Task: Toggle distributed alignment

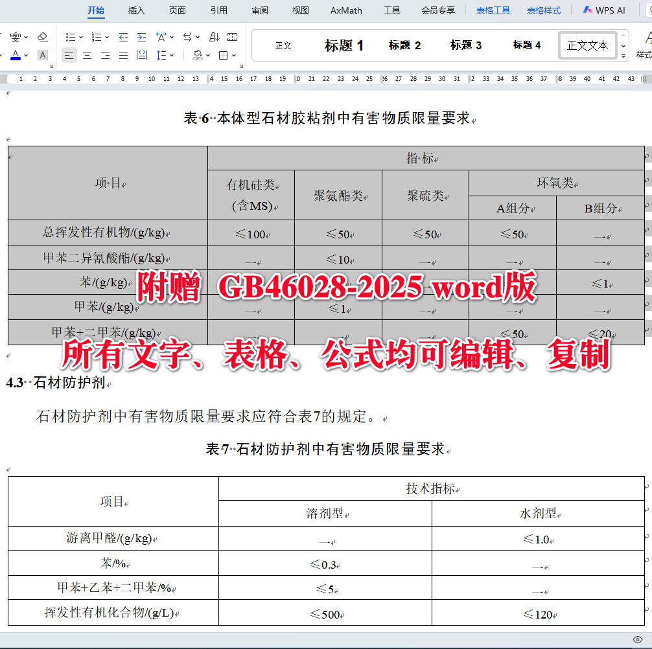Action: (141, 55)
